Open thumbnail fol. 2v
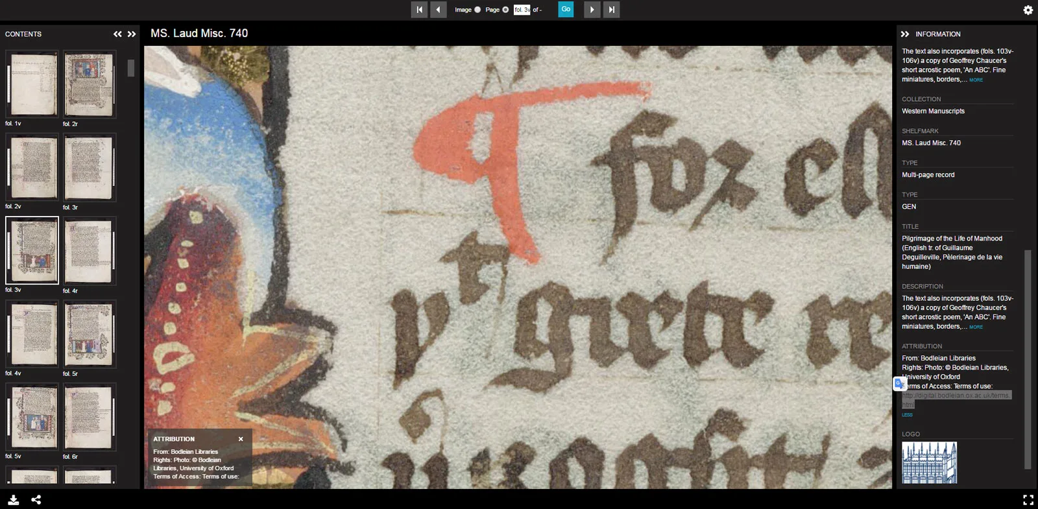 pyautogui.click(x=32, y=168)
